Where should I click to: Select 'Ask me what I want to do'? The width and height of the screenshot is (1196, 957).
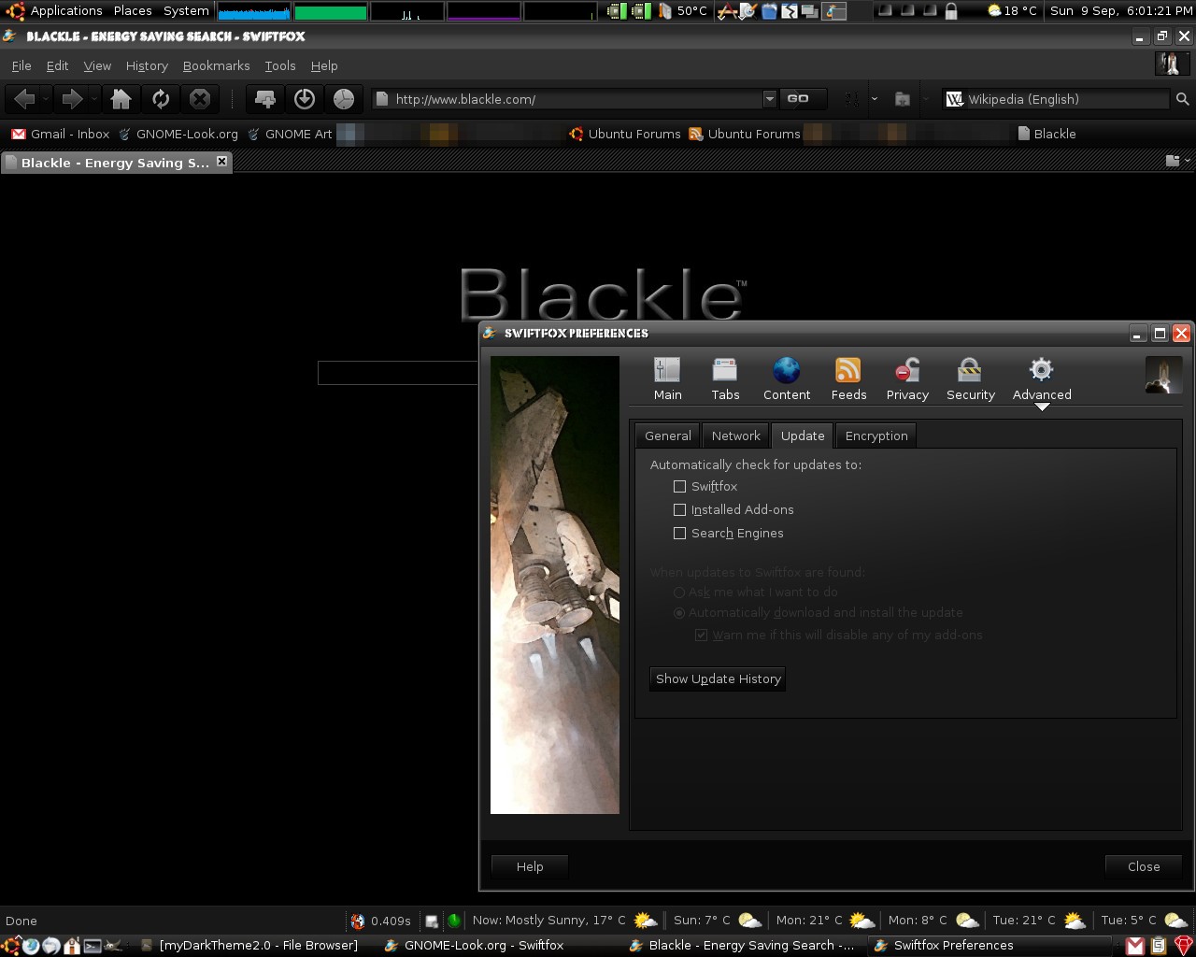click(x=679, y=593)
